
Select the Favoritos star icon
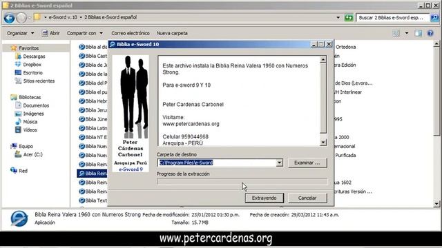(x=14, y=48)
